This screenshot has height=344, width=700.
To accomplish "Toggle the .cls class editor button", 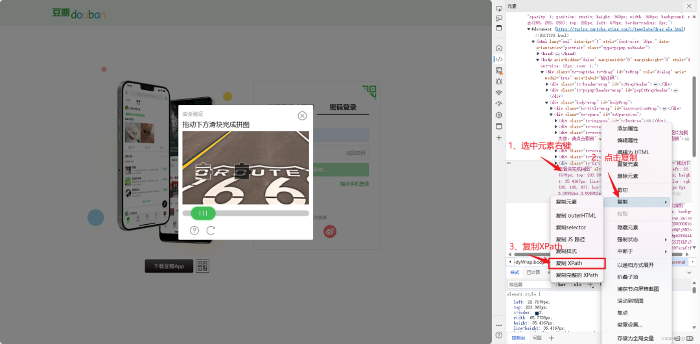I will pyautogui.click(x=577, y=284).
